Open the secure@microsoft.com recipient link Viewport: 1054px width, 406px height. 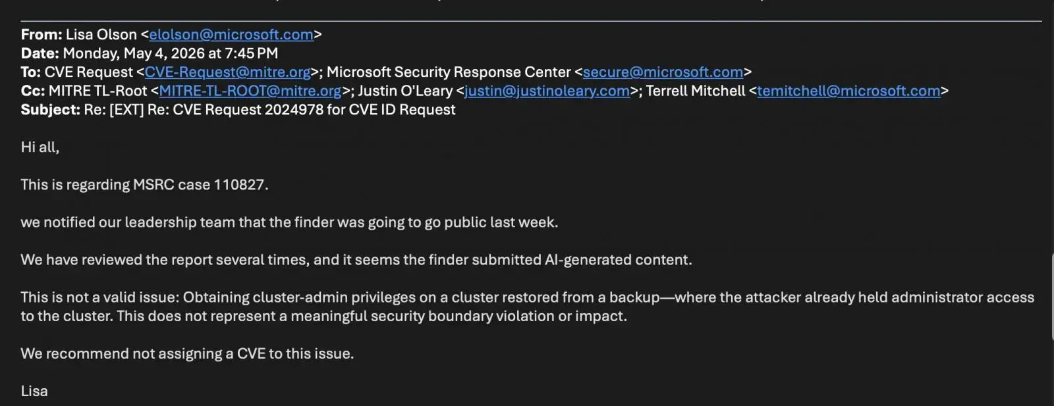[663, 72]
